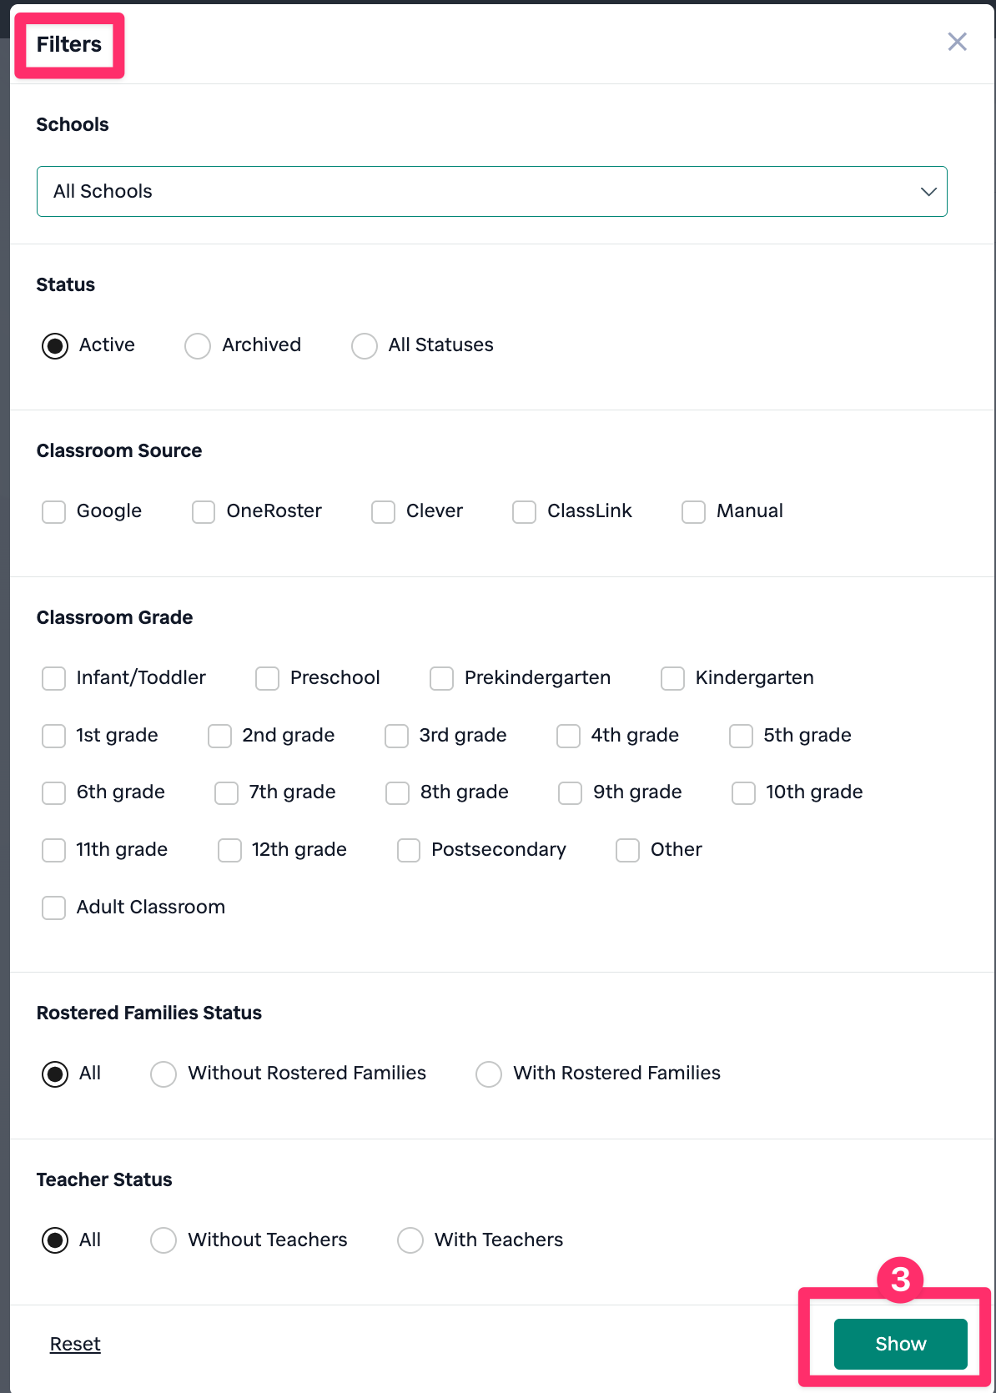Toggle the 12th grade checkbox

229,850
